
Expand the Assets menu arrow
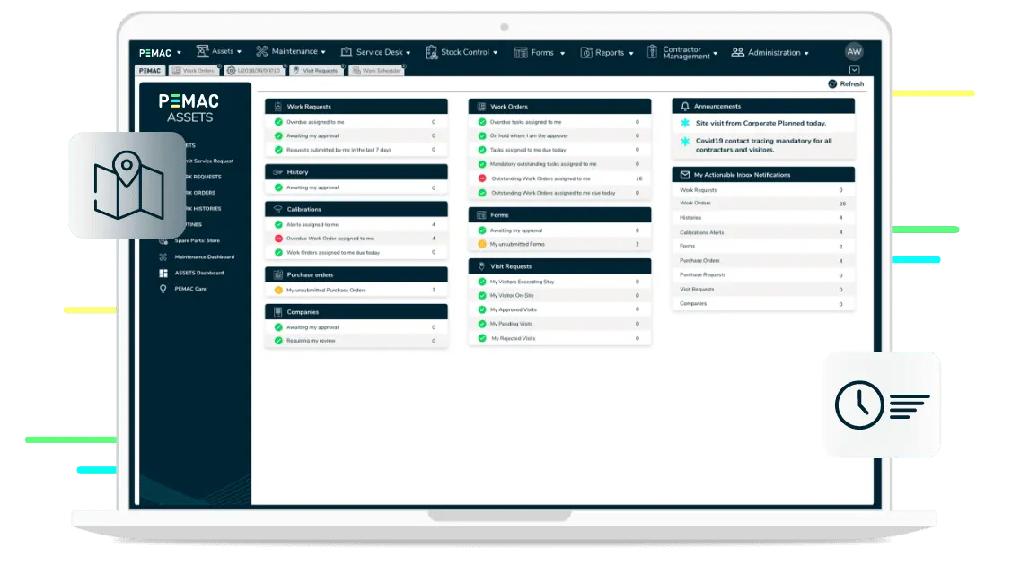[239, 52]
